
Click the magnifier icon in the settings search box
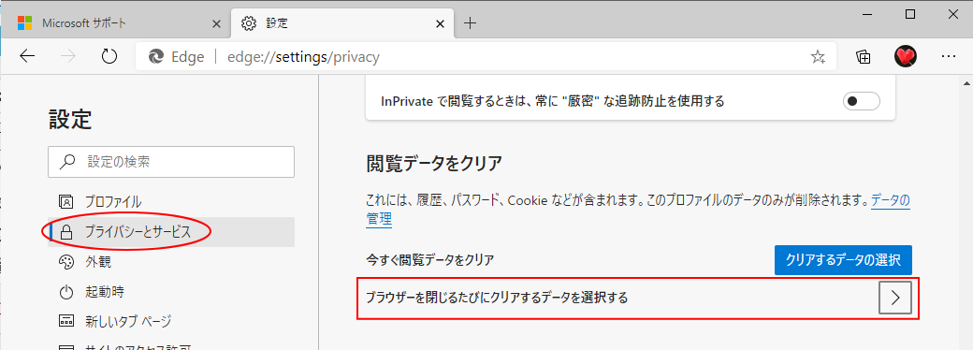coord(67,162)
